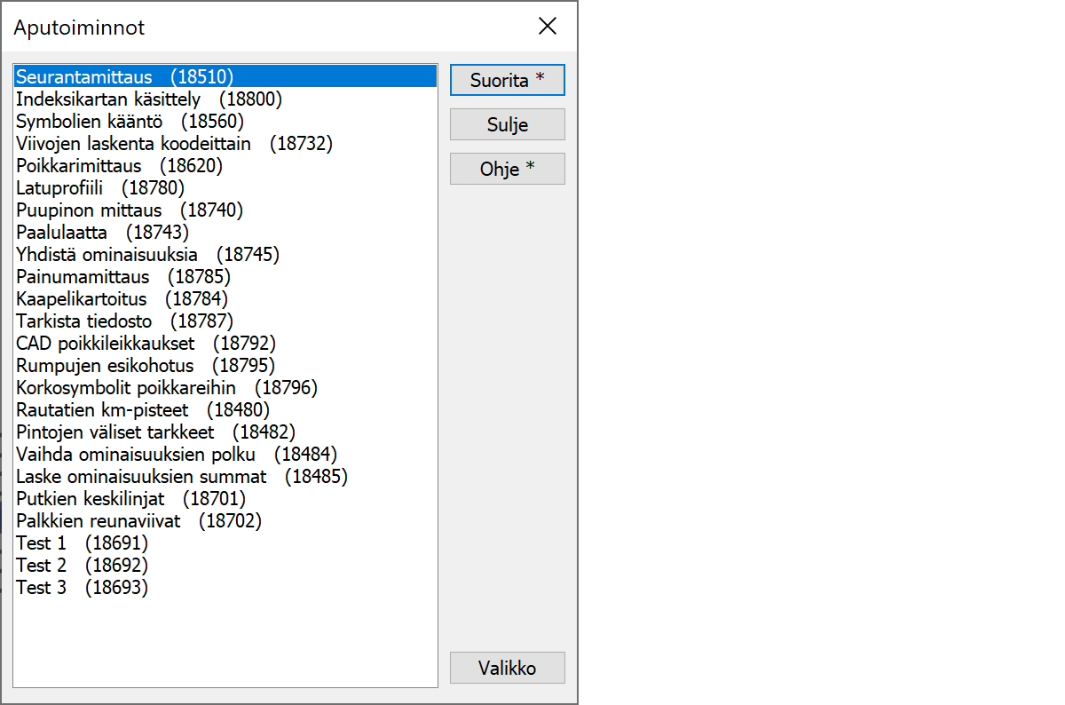Choose Putkien keskilinjat (18701) entry
Screen dimensions: 1065x705
pyautogui.click(x=130, y=499)
